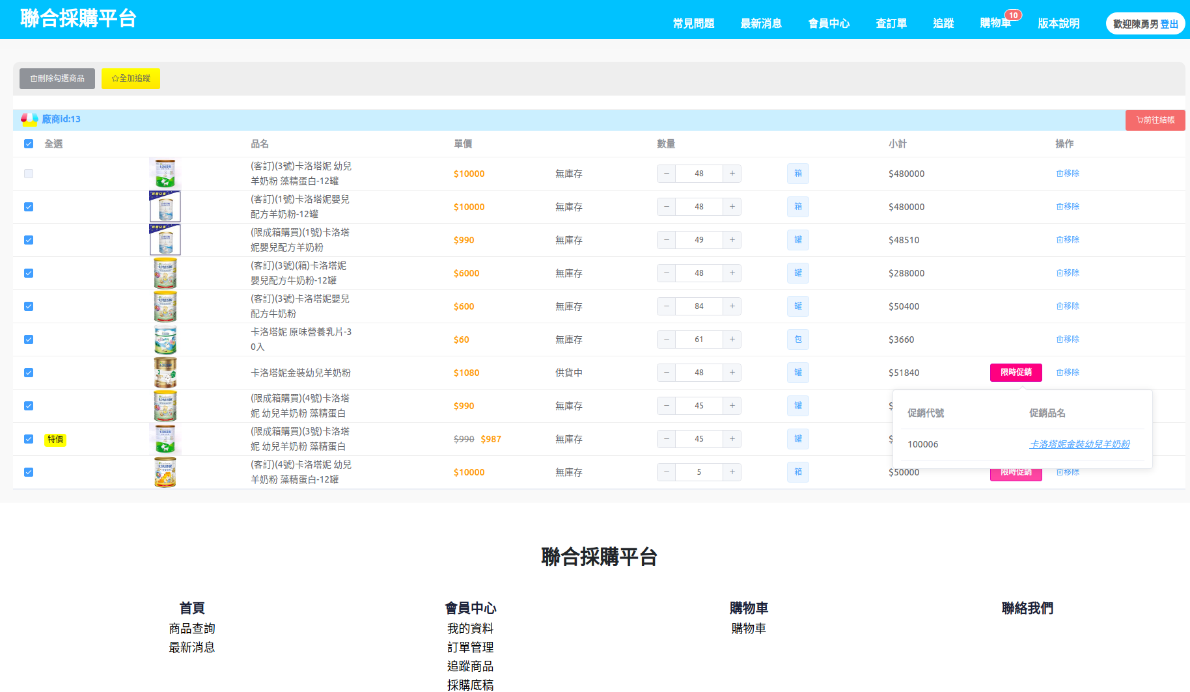
Task: Open unit selector 罐 in $288000 row
Action: tap(798, 273)
